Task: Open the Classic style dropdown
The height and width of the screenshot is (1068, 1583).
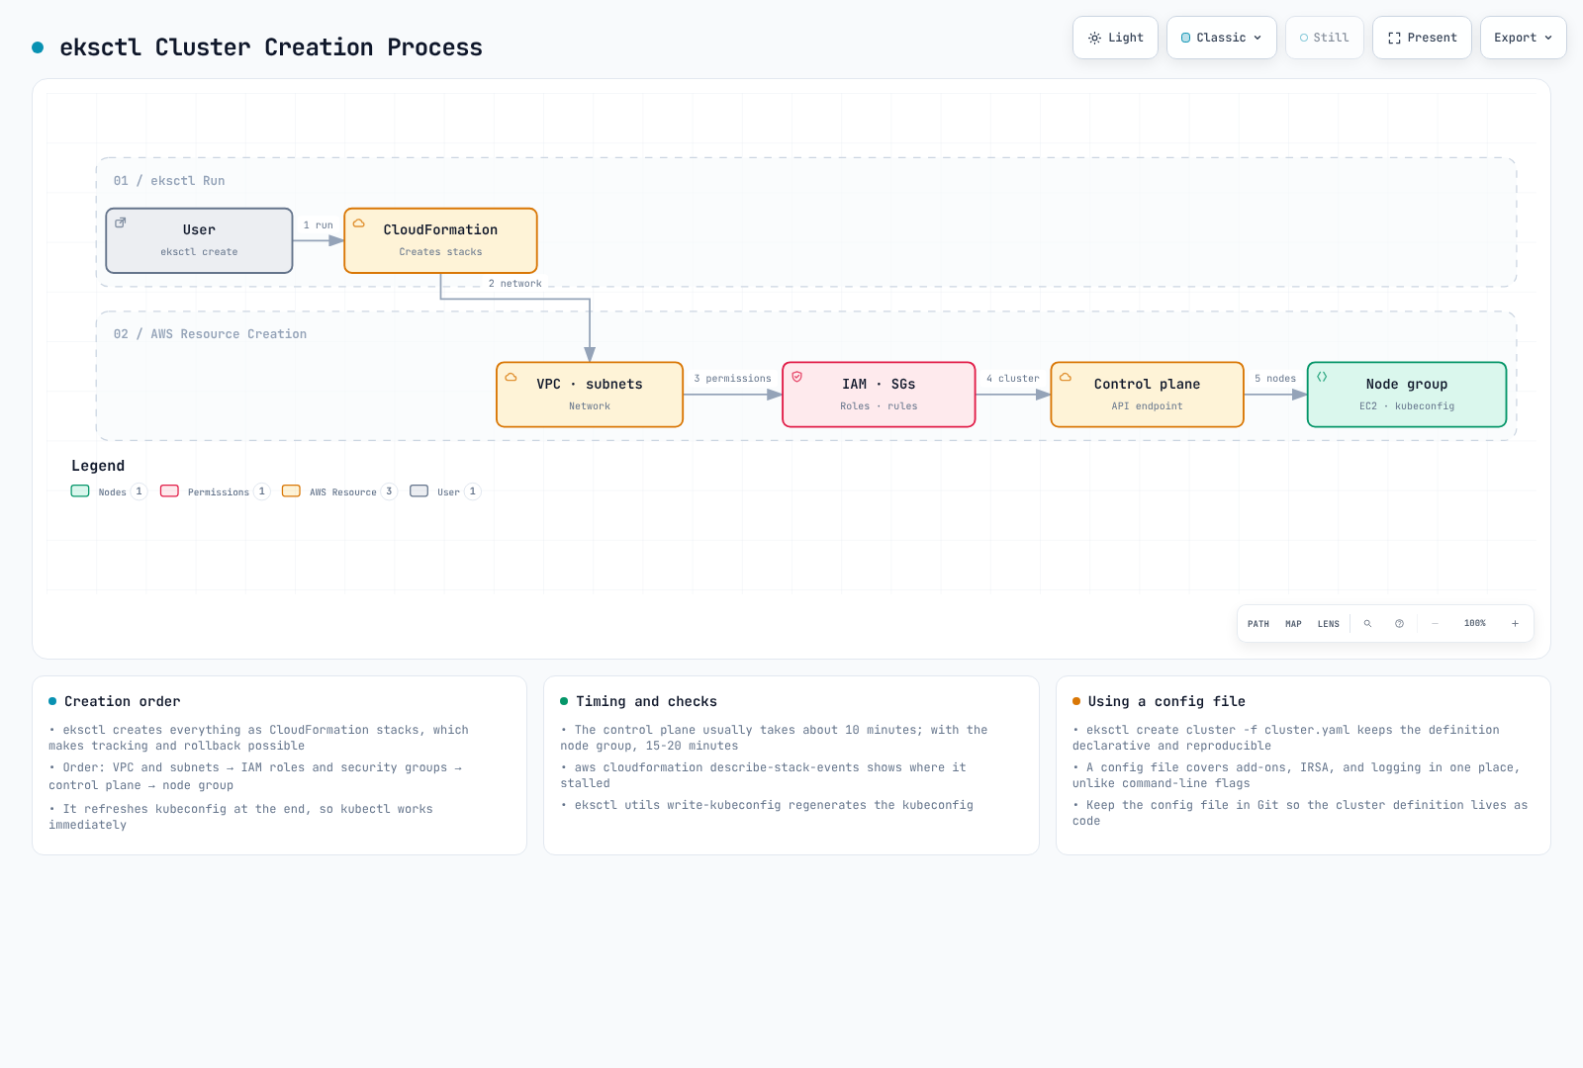Action: pyautogui.click(x=1222, y=38)
